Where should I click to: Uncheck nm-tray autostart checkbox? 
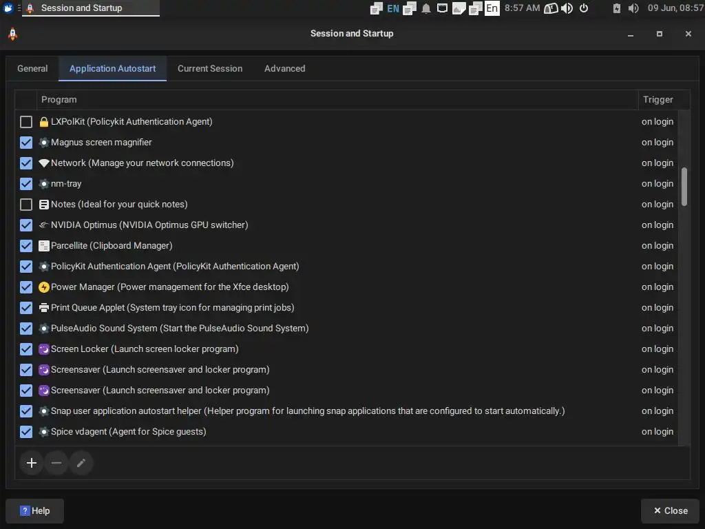pos(26,184)
